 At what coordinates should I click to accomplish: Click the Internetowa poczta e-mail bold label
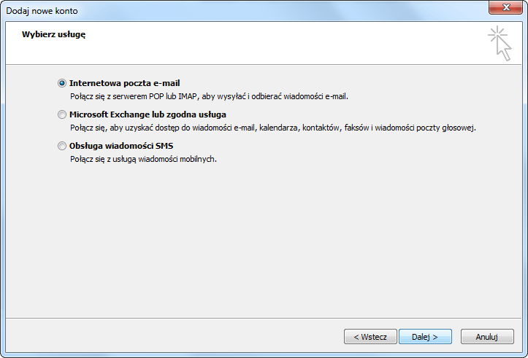click(x=125, y=83)
